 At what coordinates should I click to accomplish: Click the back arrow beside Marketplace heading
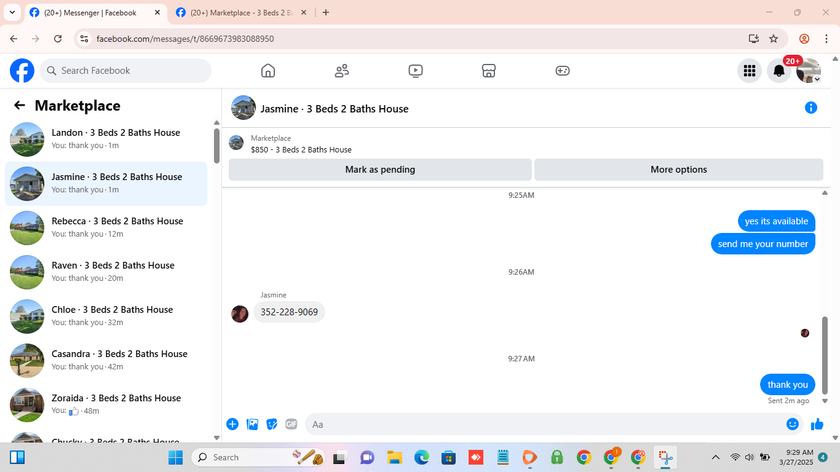pyautogui.click(x=20, y=106)
